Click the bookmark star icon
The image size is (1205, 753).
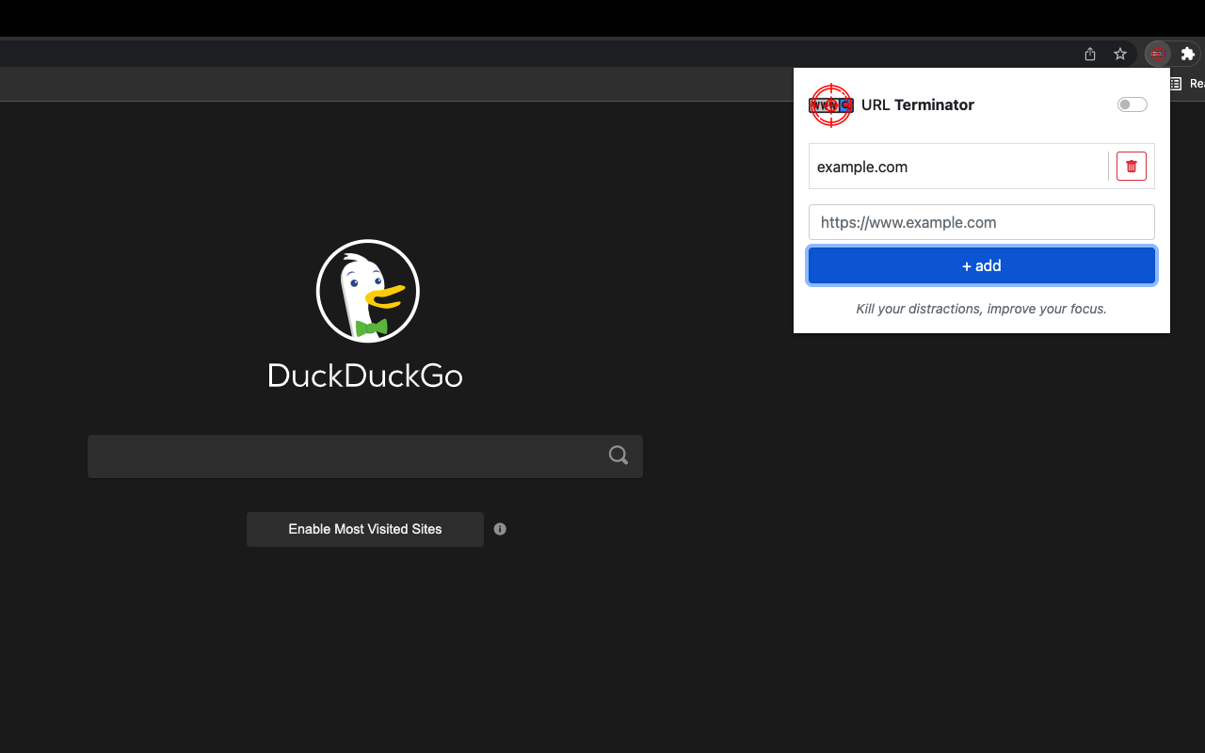[1119, 54]
